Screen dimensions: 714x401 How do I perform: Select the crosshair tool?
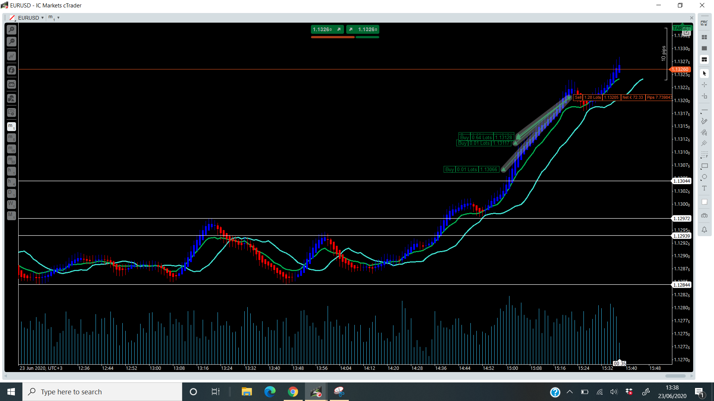pyautogui.click(x=704, y=85)
